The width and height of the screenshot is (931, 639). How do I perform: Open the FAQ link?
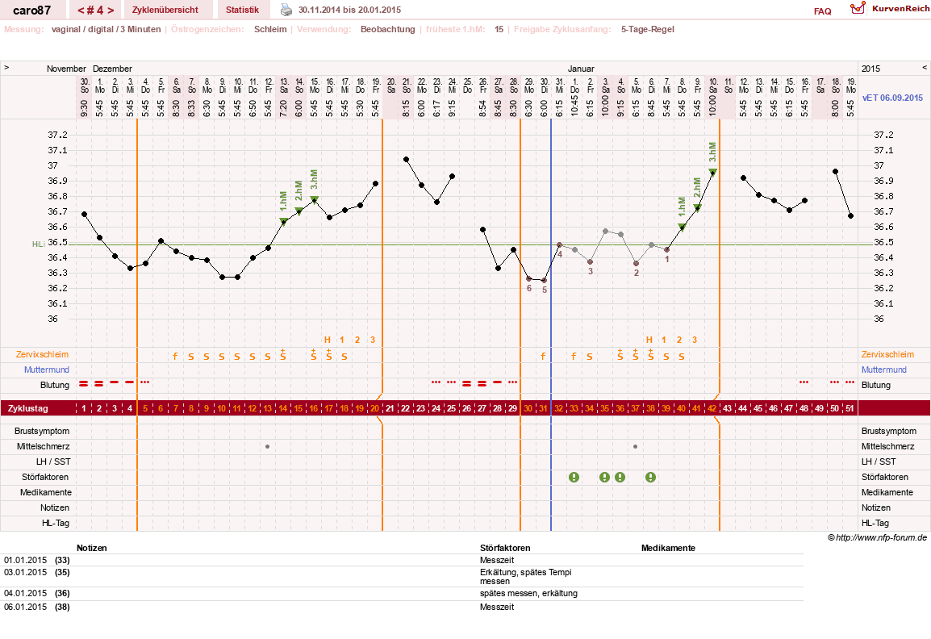coord(822,11)
